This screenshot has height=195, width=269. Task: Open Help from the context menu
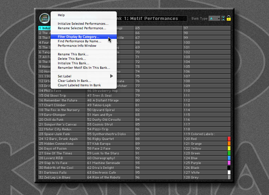61,15
